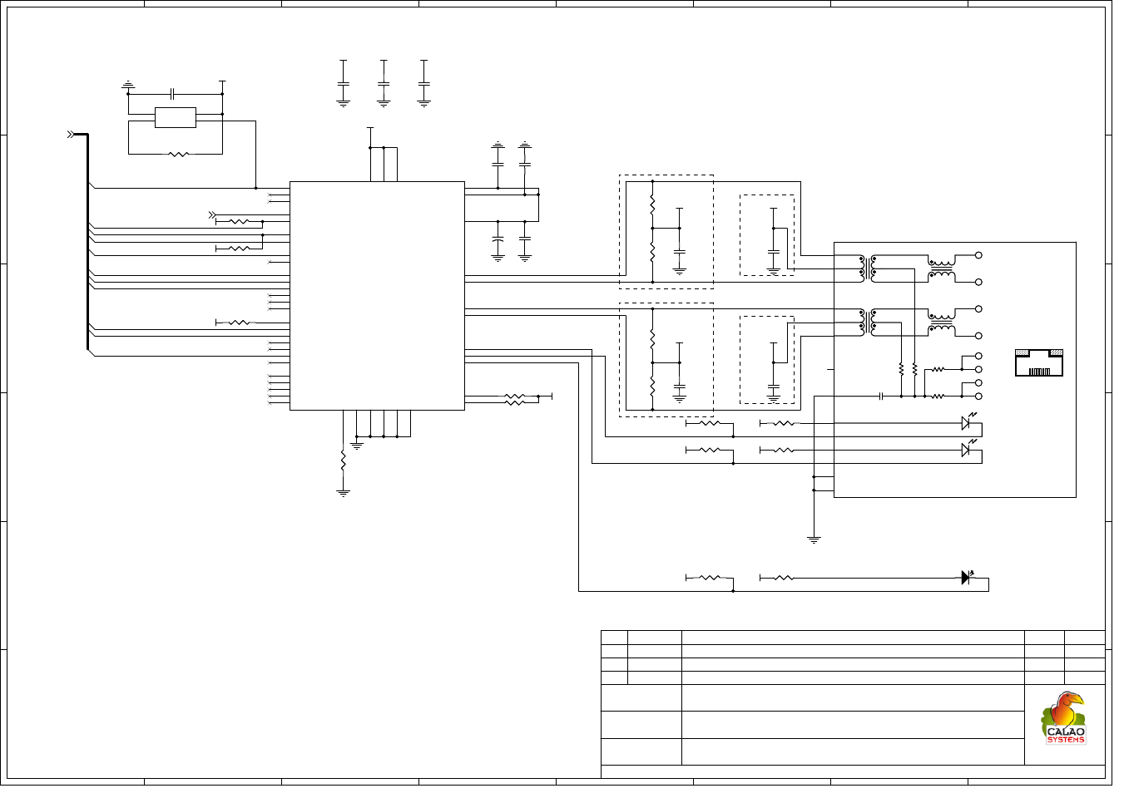Select the upper large dashed termination box
Viewport: 1124px width, 793px height.
click(666, 232)
